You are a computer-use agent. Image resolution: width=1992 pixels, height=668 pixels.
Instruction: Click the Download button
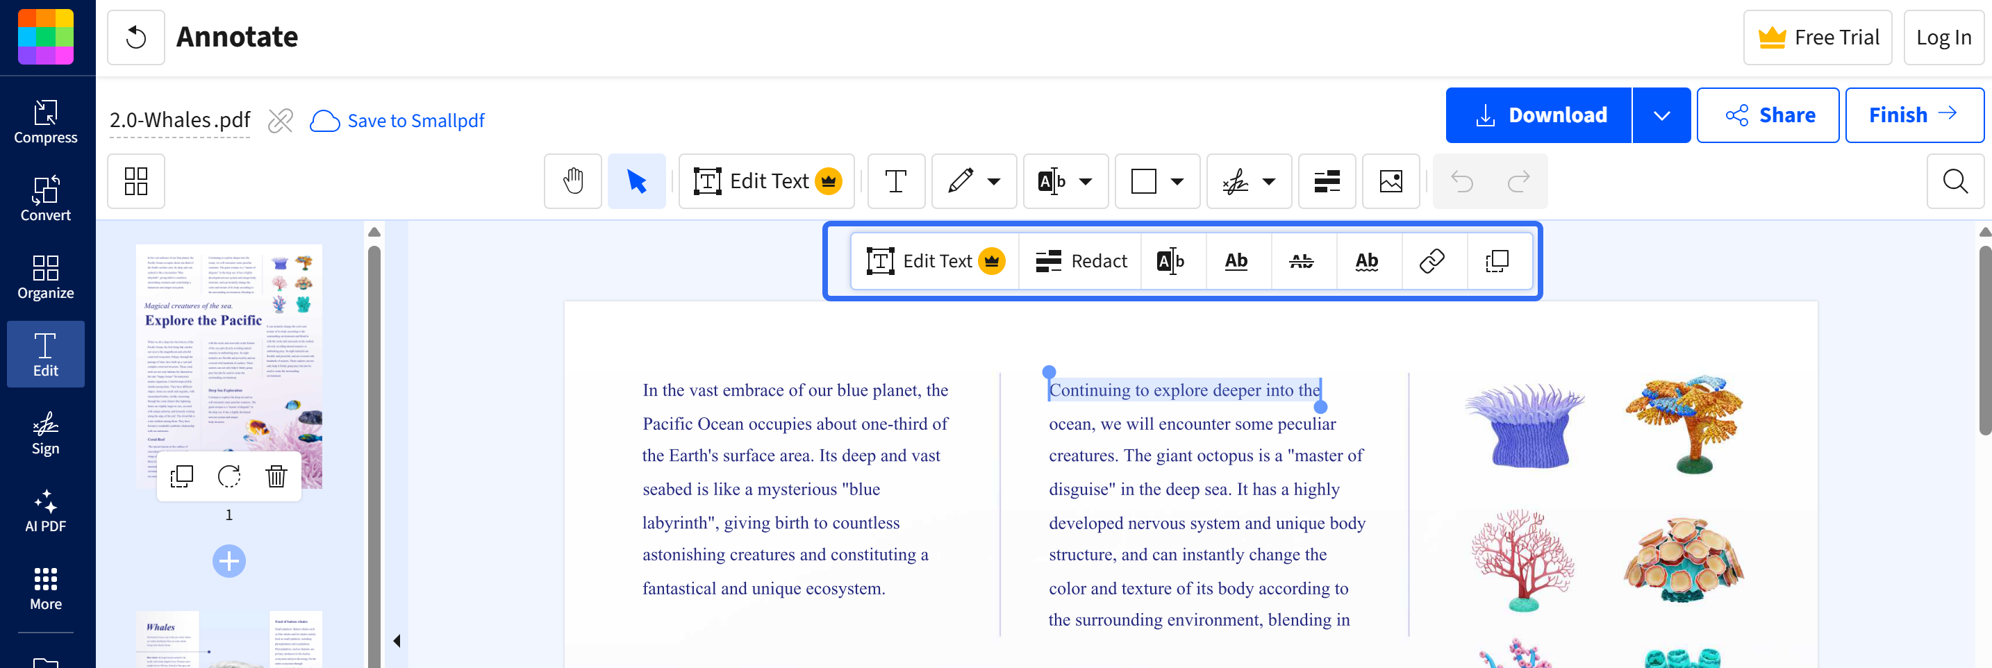click(x=1539, y=115)
